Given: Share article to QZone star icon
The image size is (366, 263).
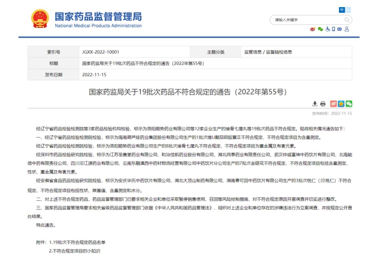Looking at the screenshot, I should coord(341,104).
